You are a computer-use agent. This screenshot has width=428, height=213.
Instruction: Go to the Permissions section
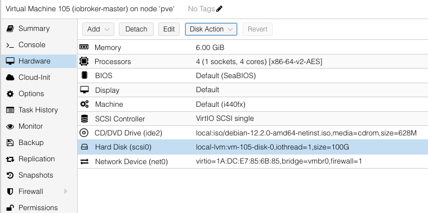tap(38, 208)
